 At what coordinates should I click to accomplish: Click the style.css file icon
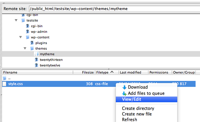point(4,84)
